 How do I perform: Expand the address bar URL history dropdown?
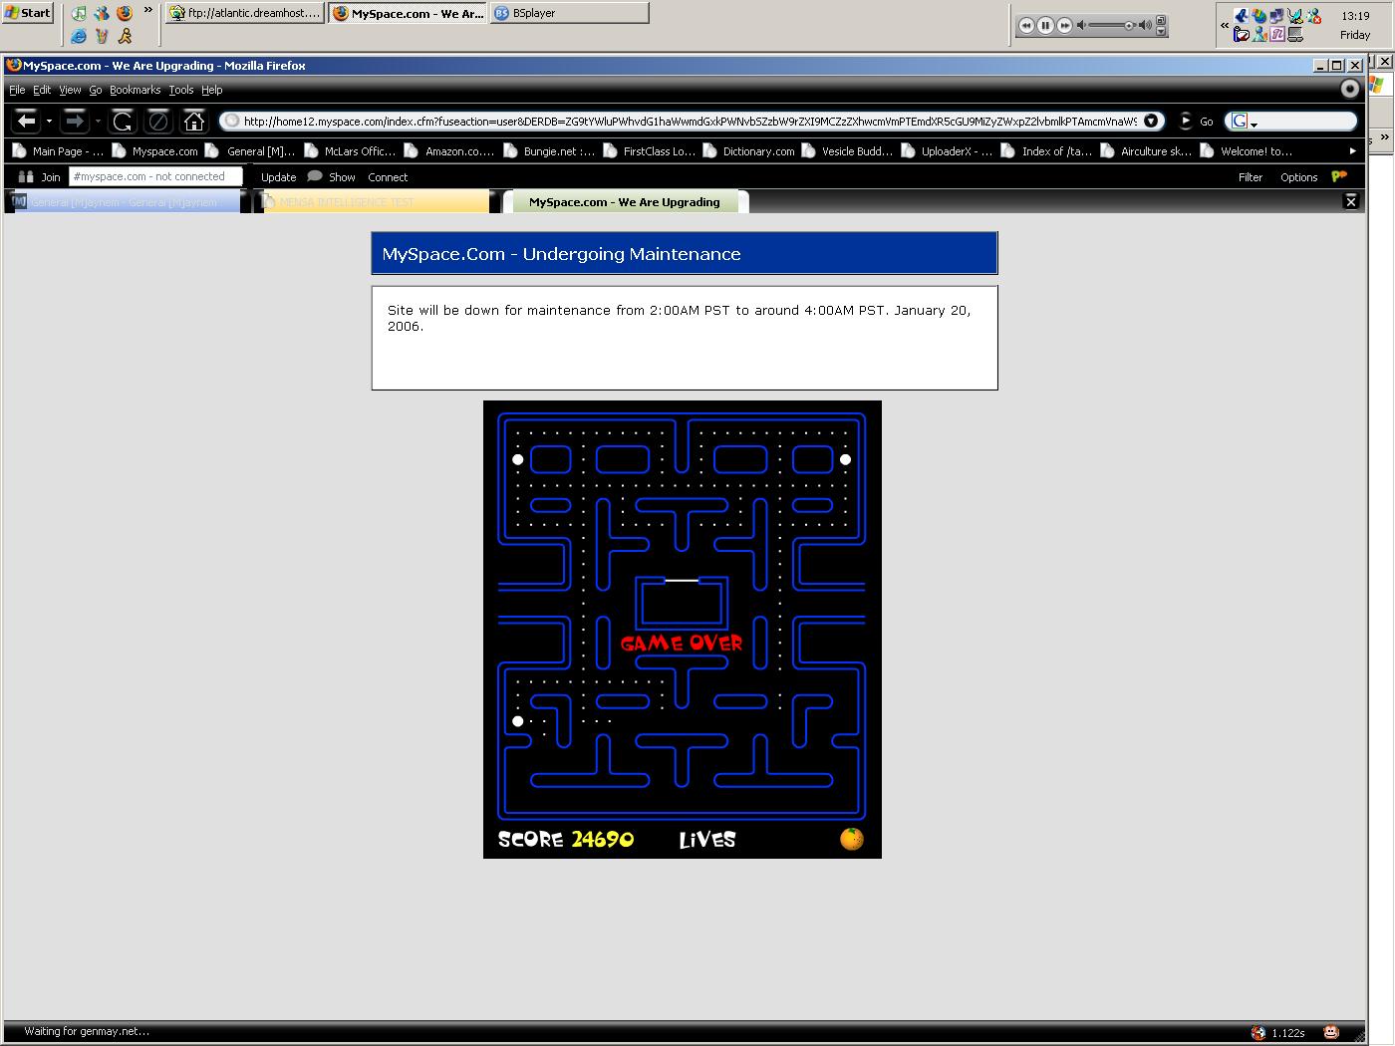pyautogui.click(x=1151, y=121)
